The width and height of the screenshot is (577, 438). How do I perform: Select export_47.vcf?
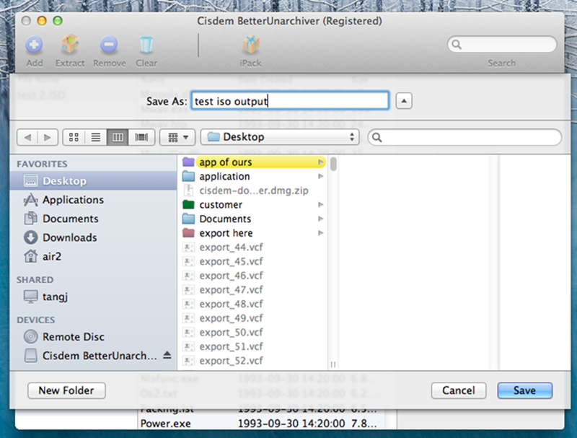pos(254,289)
